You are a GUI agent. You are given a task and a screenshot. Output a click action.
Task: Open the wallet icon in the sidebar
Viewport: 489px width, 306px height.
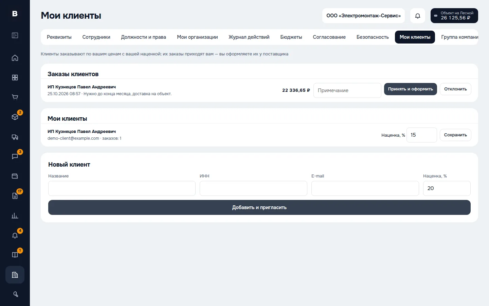(15, 176)
